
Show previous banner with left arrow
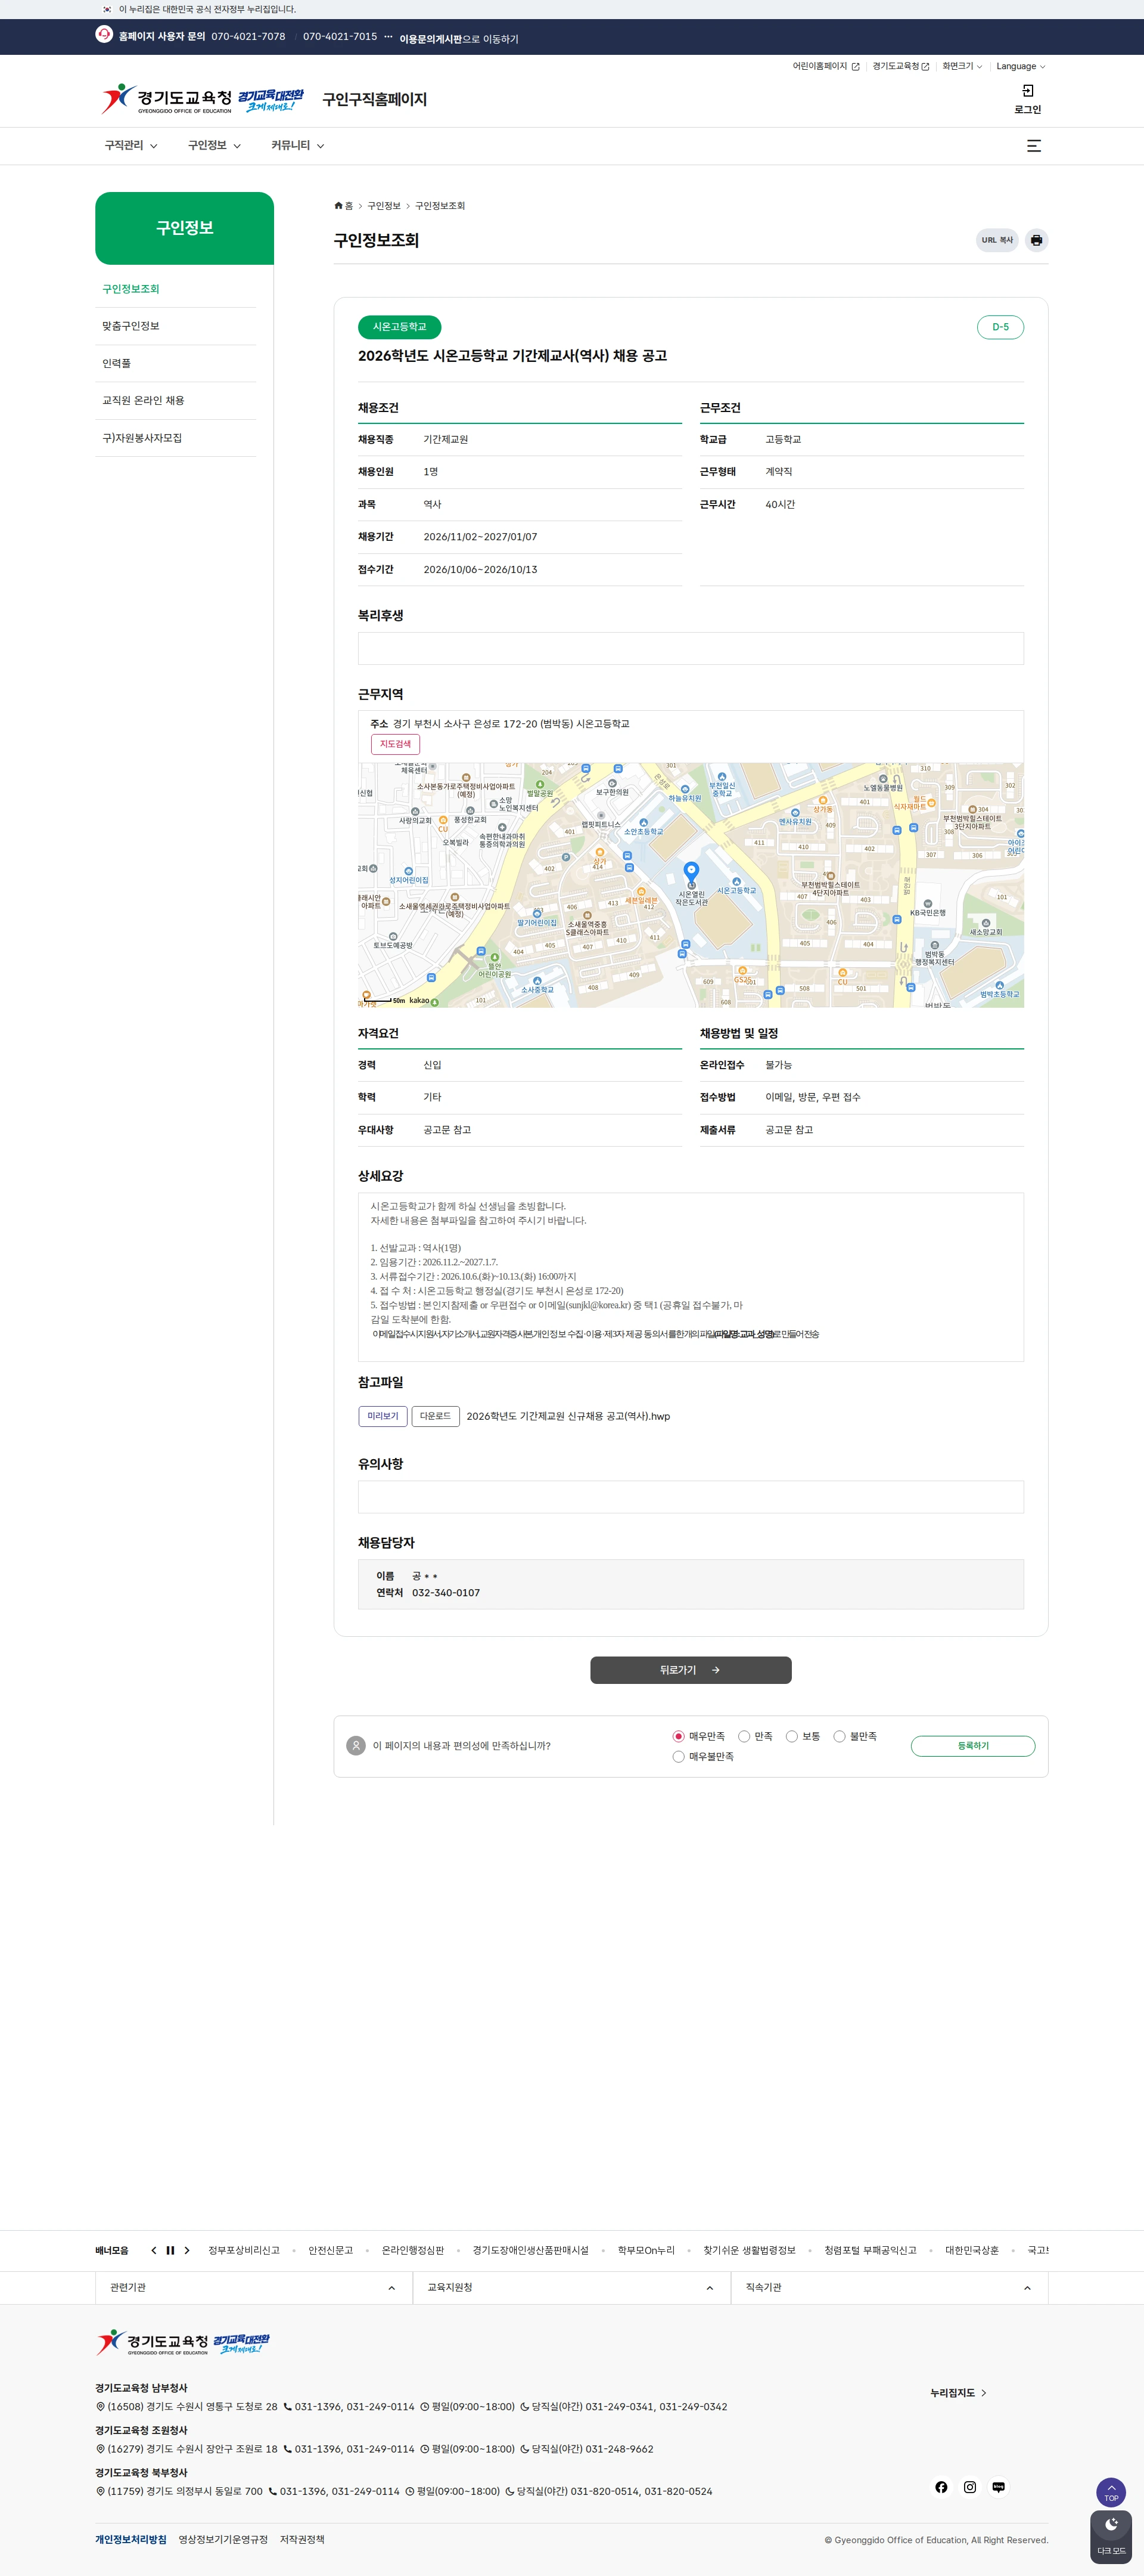[154, 2250]
